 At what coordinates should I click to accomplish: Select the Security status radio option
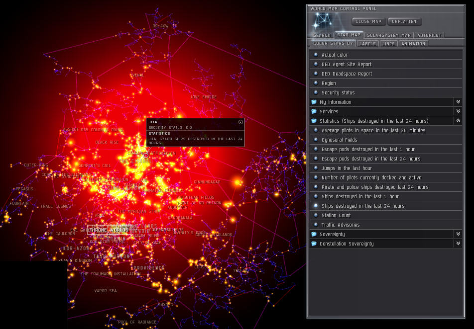tap(316, 92)
